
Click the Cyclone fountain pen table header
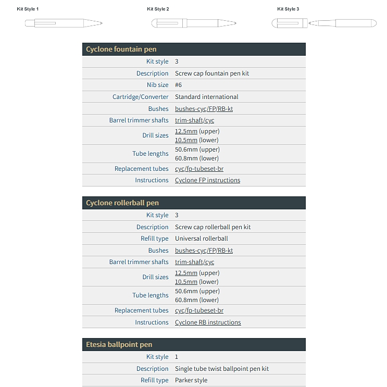pyautogui.click(x=194, y=49)
